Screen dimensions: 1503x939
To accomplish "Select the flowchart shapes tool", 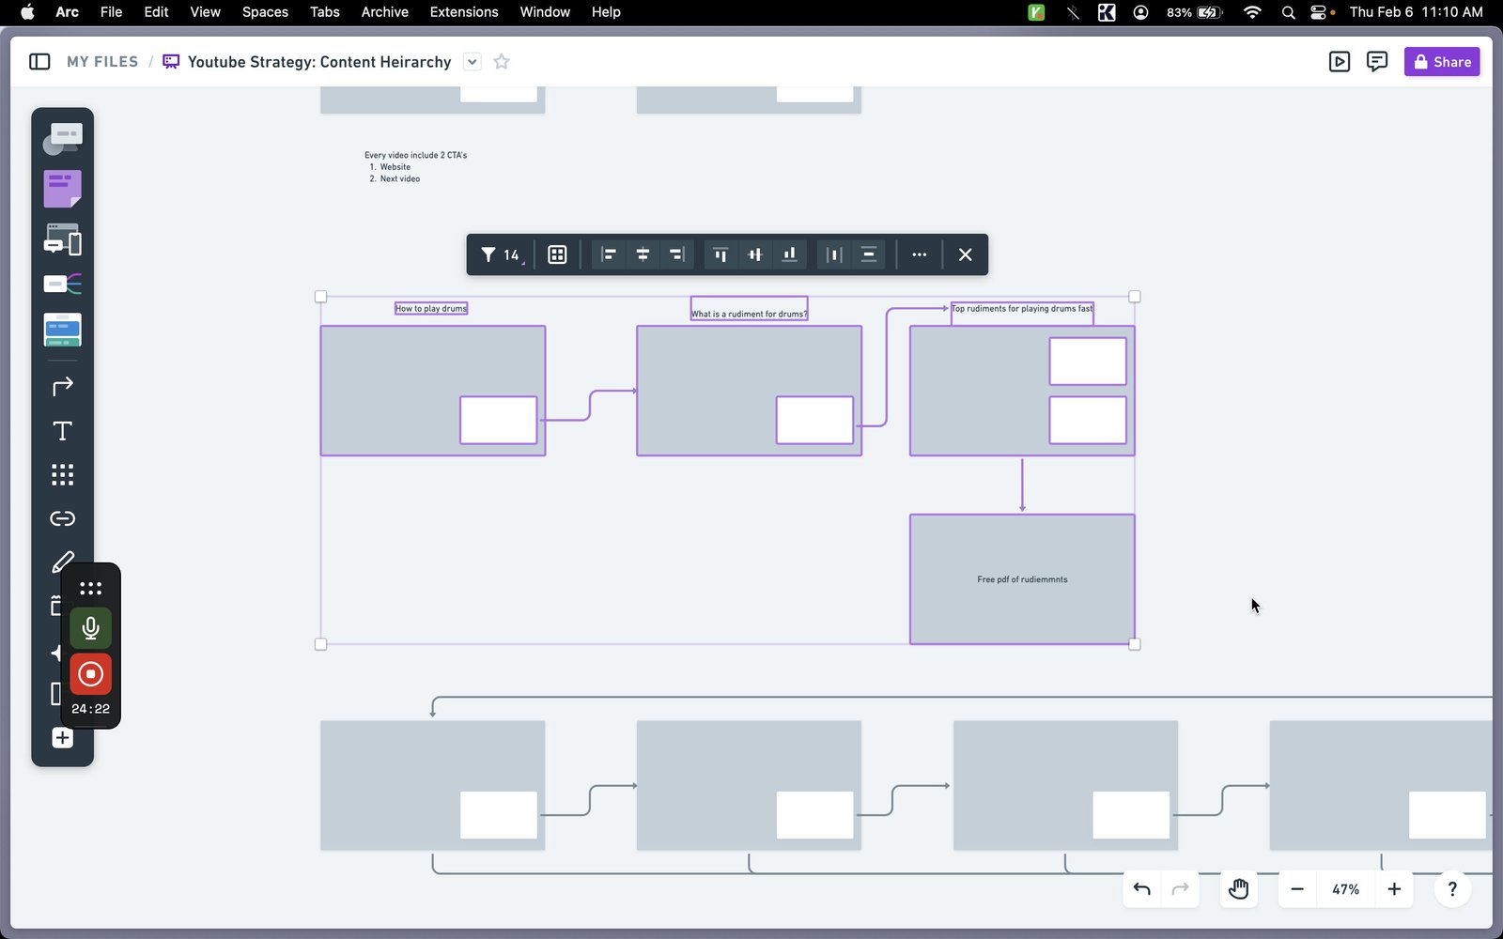I will [62, 138].
